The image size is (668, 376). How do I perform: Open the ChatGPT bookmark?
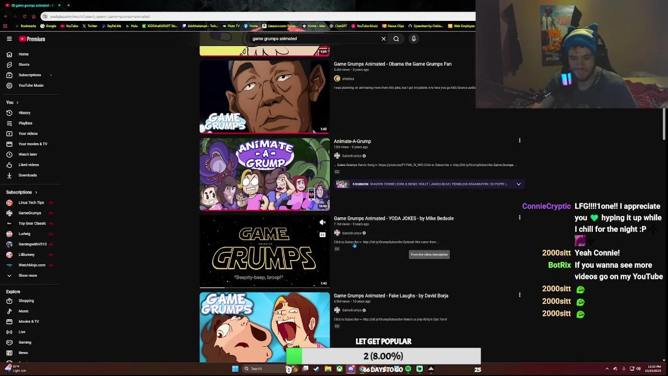(x=338, y=26)
